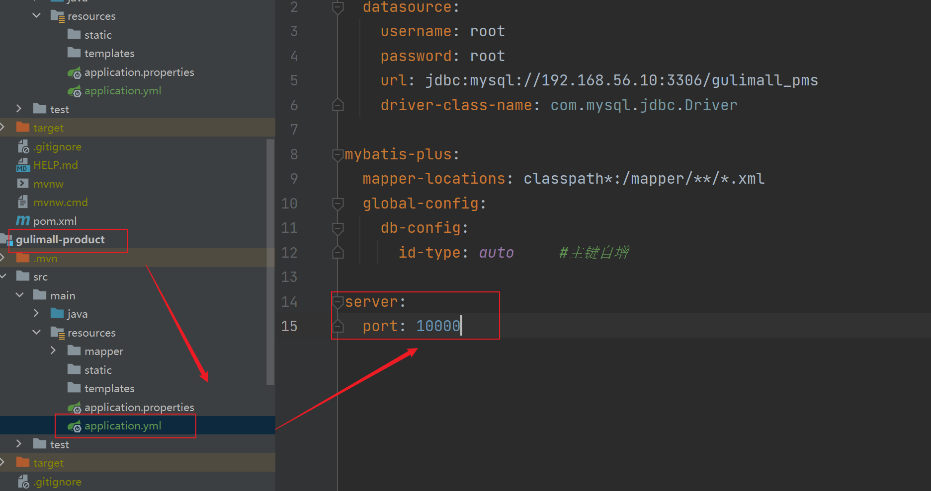Open the pom.xml file
The width and height of the screenshot is (931, 491).
(x=55, y=221)
